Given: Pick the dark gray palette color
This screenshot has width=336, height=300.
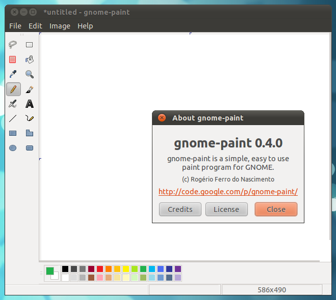Looking at the screenshot, I should tap(74, 269).
